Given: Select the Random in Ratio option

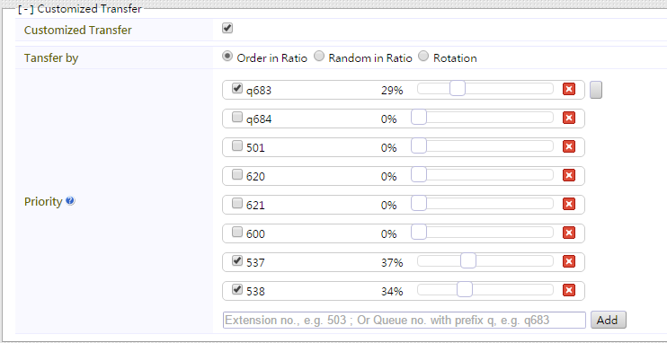Looking at the screenshot, I should click(x=319, y=57).
